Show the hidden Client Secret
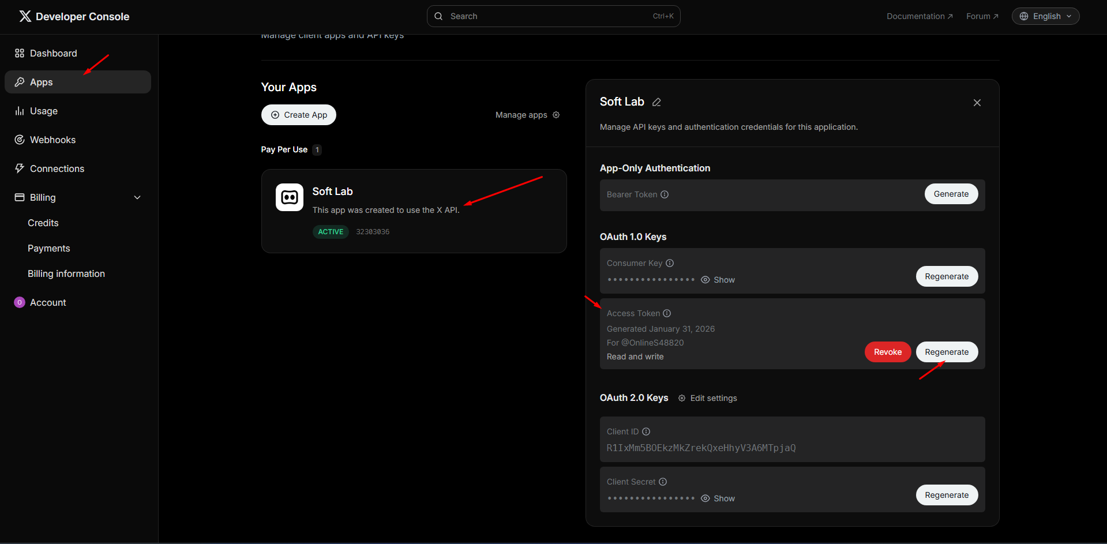The image size is (1107, 544). click(718, 498)
